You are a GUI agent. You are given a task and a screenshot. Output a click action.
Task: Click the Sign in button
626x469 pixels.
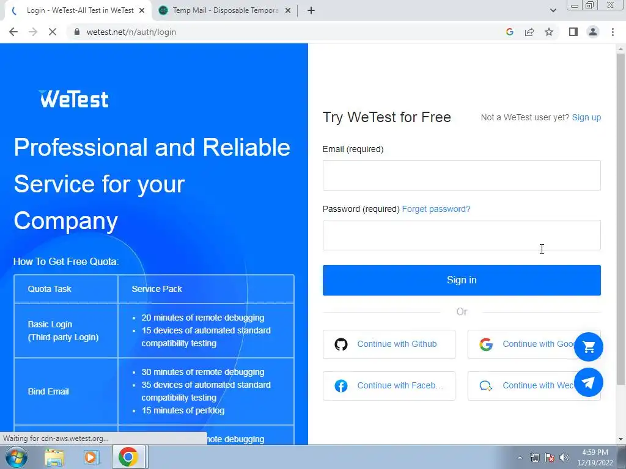(x=462, y=280)
